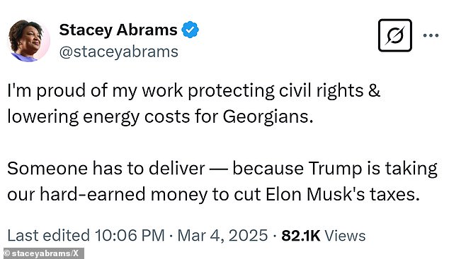Click the 10:06 PM timestamp
Viewport: 449px width, 259px height.
coord(130,236)
